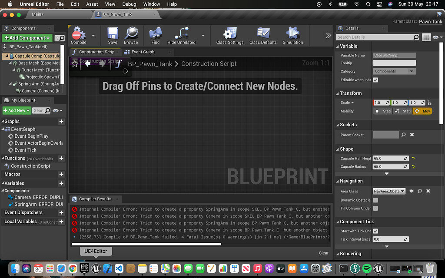Save the blueprint with Save icon
445x278 pixels.
click(113, 35)
